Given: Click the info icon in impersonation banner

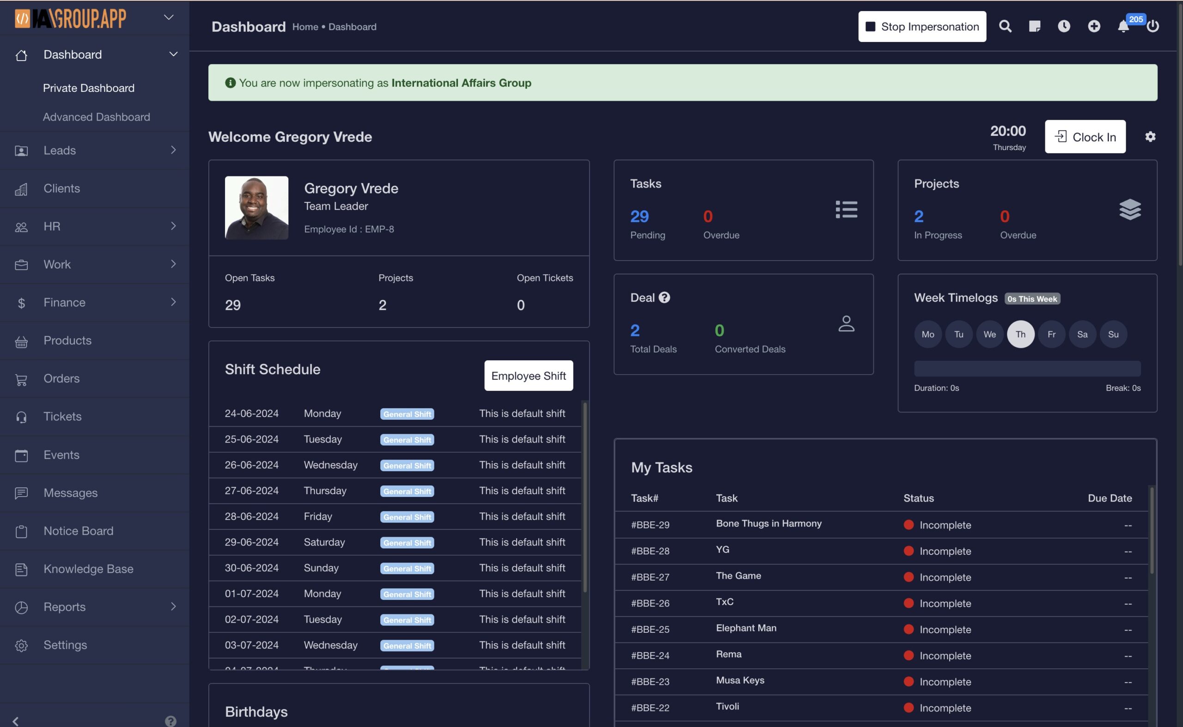Looking at the screenshot, I should 231,83.
